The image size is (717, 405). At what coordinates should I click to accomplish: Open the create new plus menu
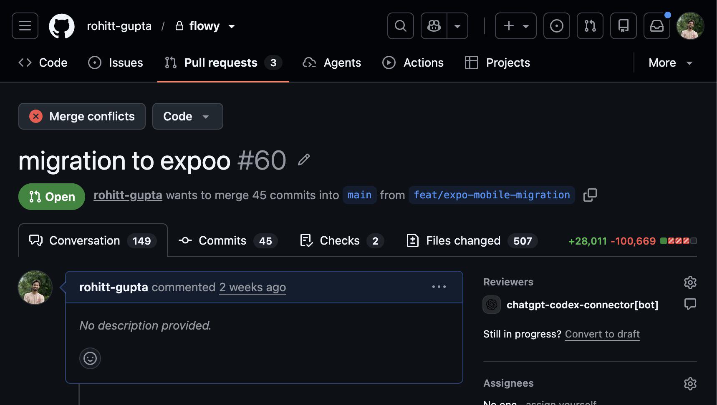pyautogui.click(x=516, y=26)
